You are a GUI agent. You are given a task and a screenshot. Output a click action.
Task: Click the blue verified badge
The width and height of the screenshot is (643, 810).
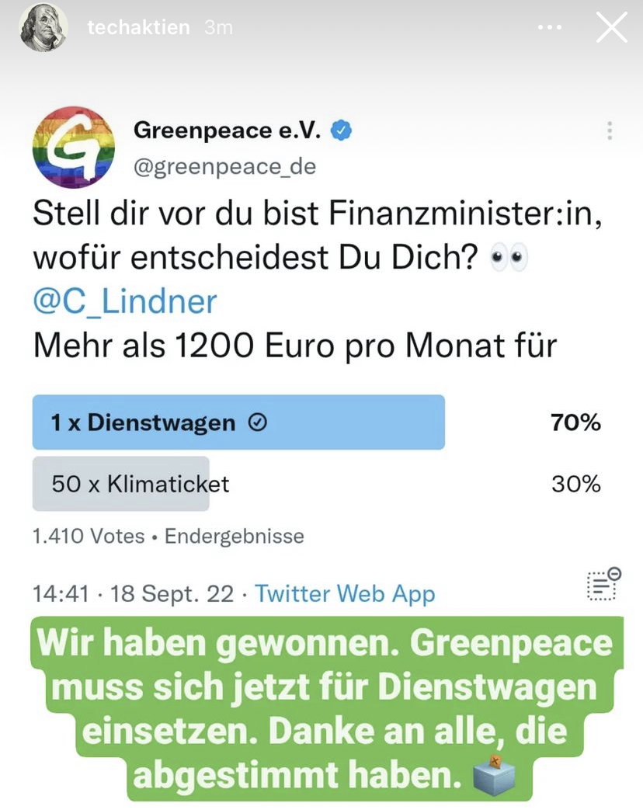pos(341,130)
